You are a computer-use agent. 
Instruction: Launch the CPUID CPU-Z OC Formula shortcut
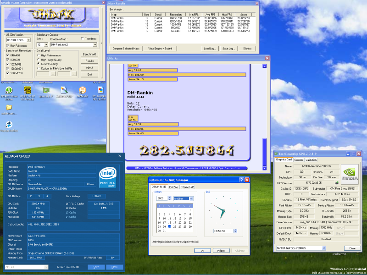28,90
